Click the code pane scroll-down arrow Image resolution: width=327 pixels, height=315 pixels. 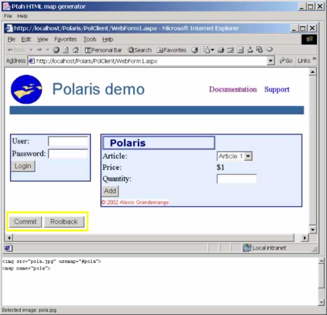pos(321,302)
